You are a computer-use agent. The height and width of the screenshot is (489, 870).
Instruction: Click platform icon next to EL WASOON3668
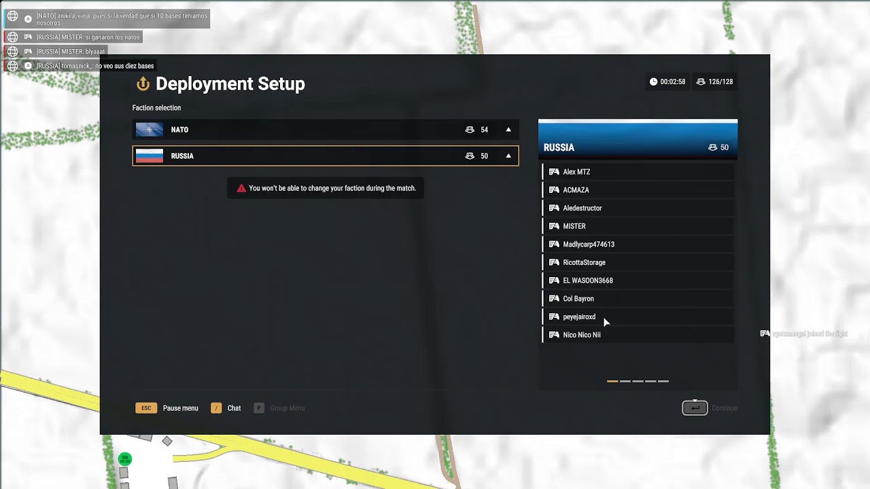coord(554,280)
